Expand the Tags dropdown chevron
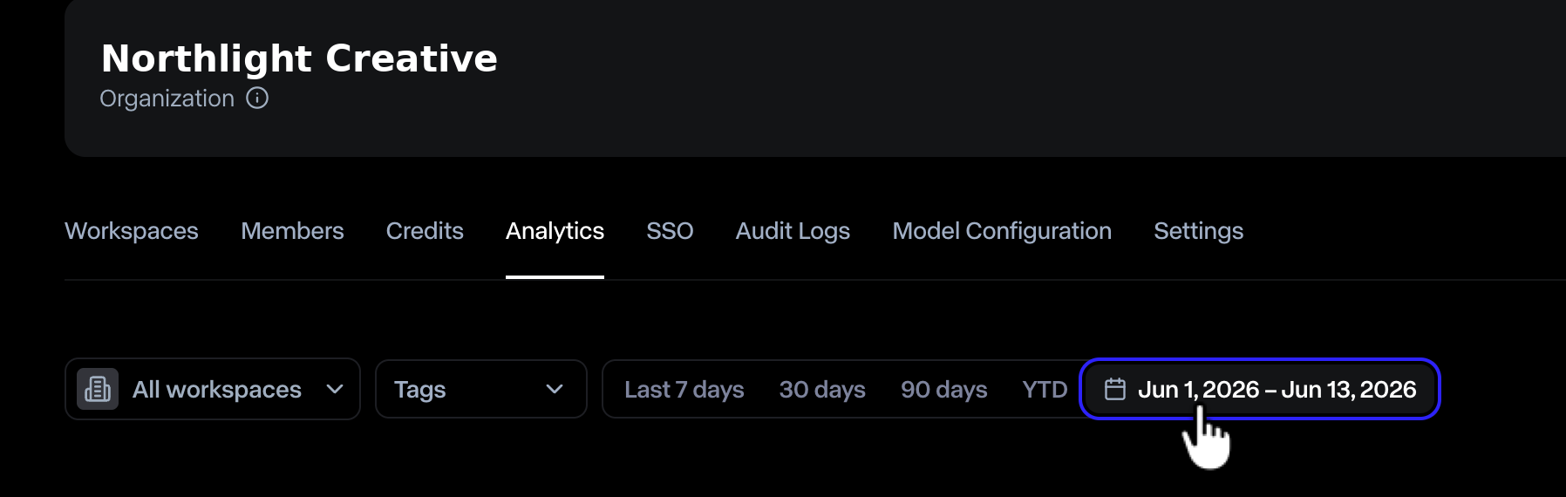 (555, 389)
